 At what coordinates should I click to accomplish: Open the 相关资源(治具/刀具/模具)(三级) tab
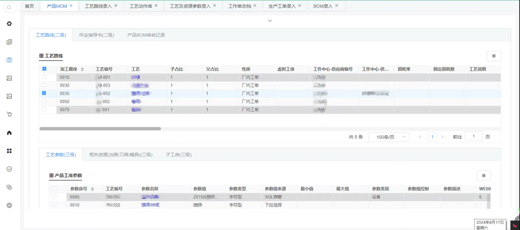pos(121,155)
